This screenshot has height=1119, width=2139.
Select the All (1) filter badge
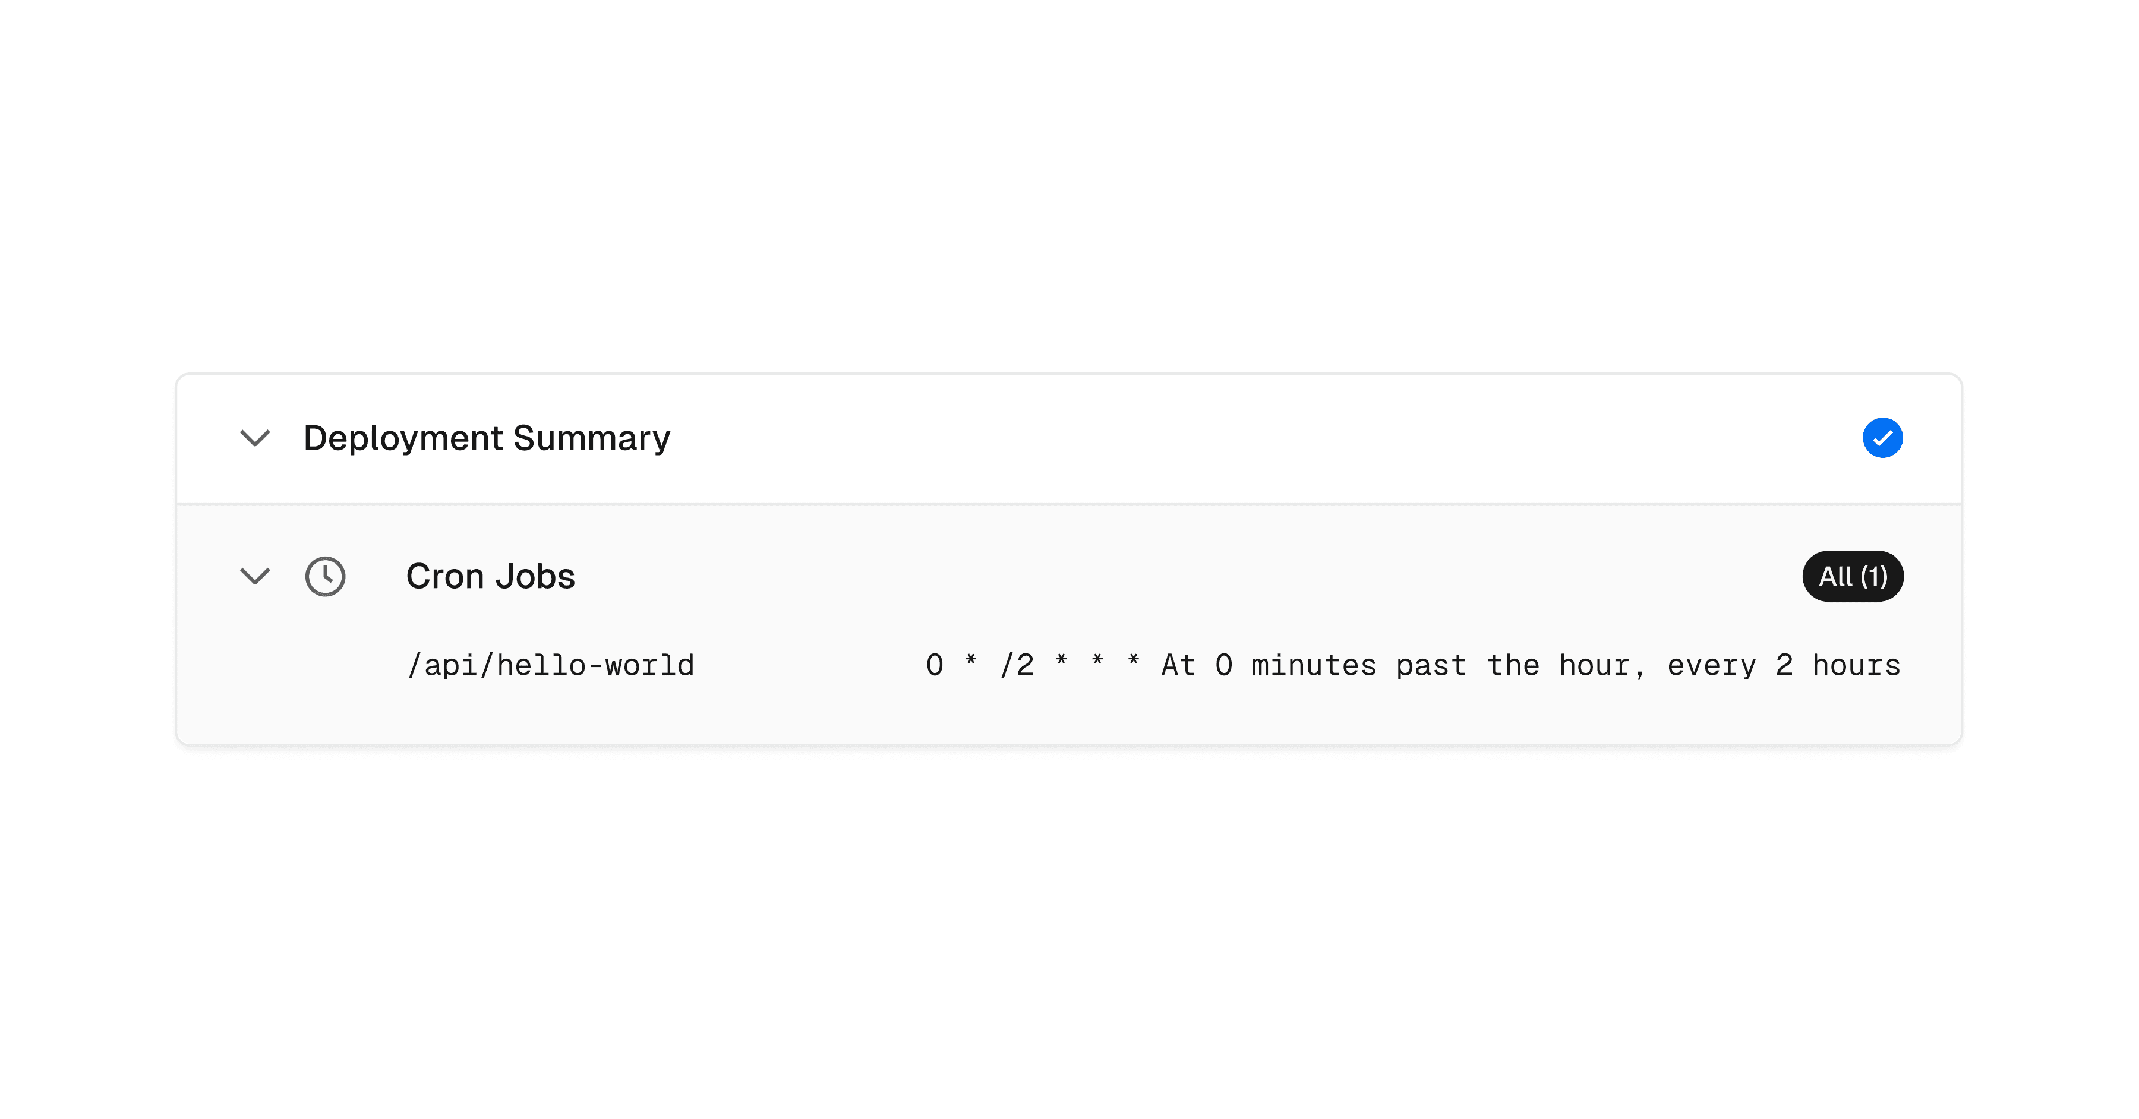click(x=1853, y=576)
